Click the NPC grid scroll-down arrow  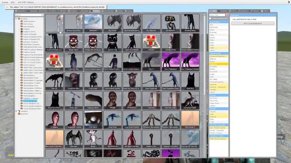[x=205, y=156]
